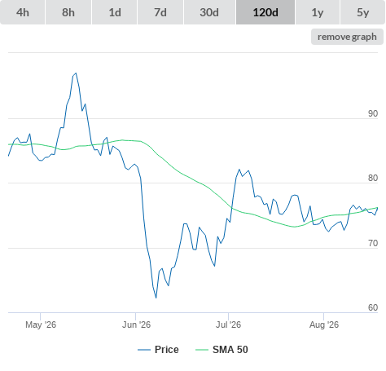Click the Jun '26 axis label
This screenshot has width=386, height=371.
pos(136,325)
